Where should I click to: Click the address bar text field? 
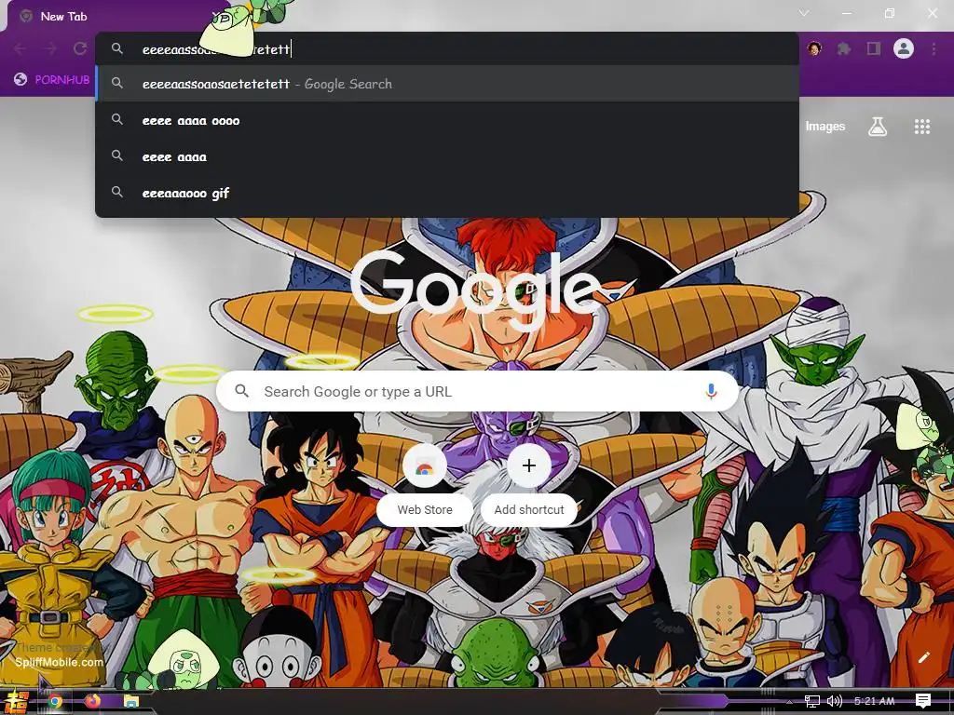click(447, 48)
